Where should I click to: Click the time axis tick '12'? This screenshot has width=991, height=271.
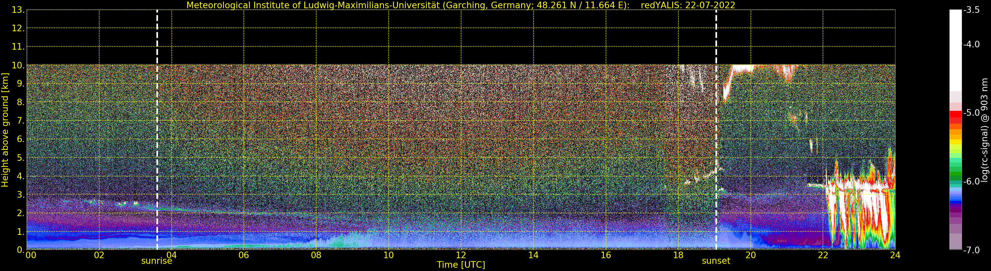coord(461,255)
